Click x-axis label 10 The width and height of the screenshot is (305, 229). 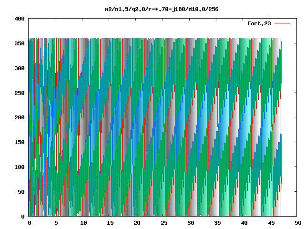click(x=83, y=223)
